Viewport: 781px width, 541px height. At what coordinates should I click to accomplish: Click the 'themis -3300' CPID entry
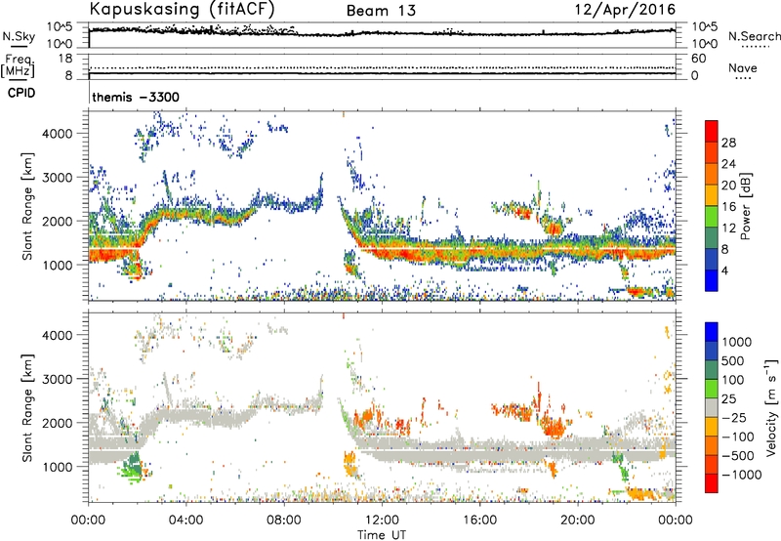click(x=136, y=97)
